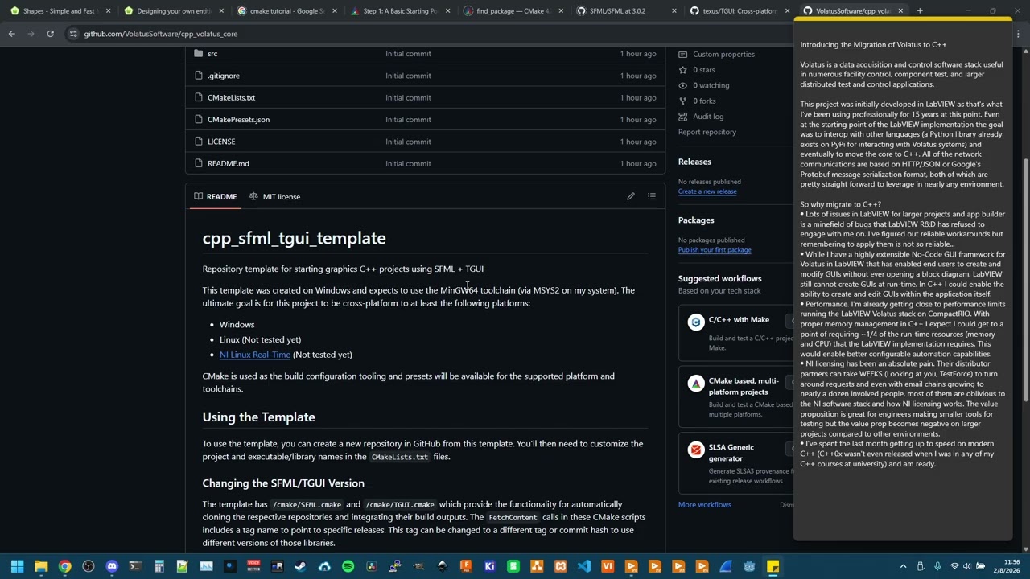Click the '0 stars' link
This screenshot has height=579, width=1030.
click(704, 70)
